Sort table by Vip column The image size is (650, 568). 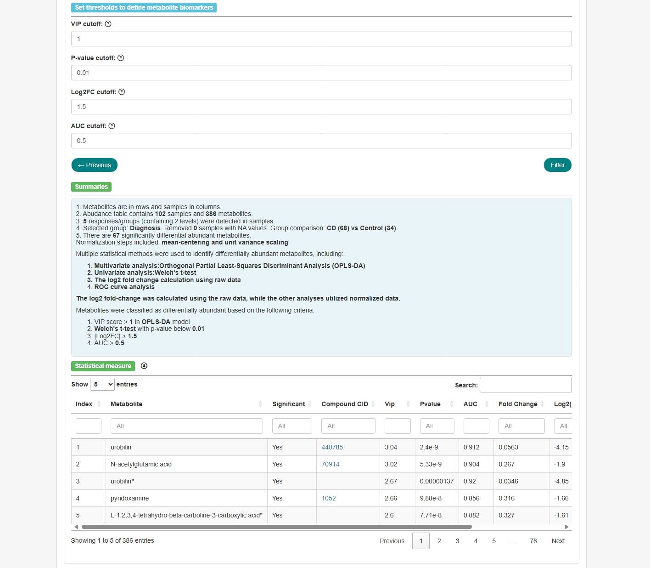pos(398,404)
